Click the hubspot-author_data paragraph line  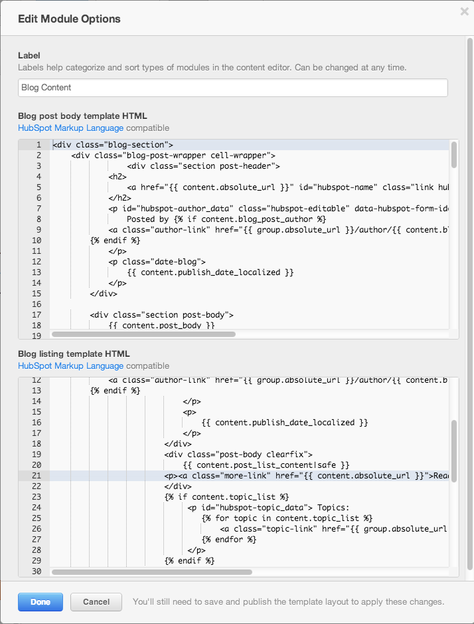point(278,209)
